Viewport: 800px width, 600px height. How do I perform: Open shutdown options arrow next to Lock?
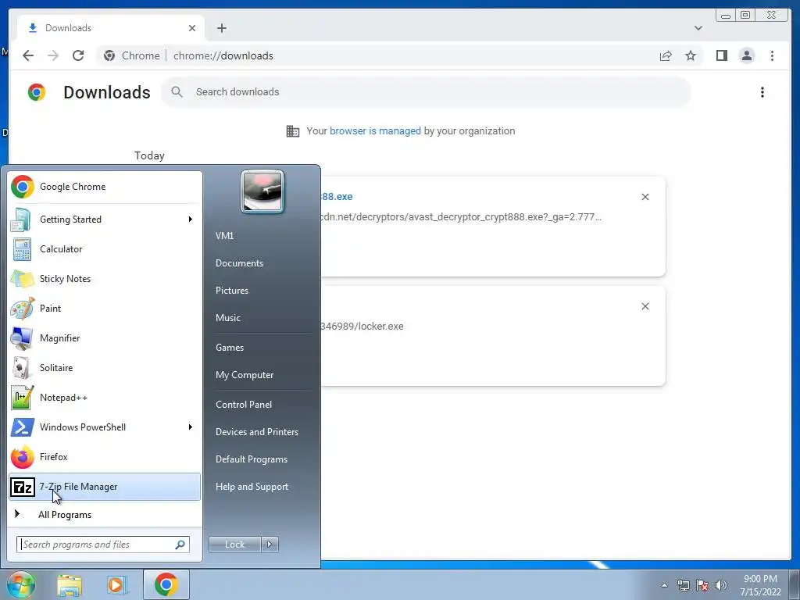tap(270, 545)
